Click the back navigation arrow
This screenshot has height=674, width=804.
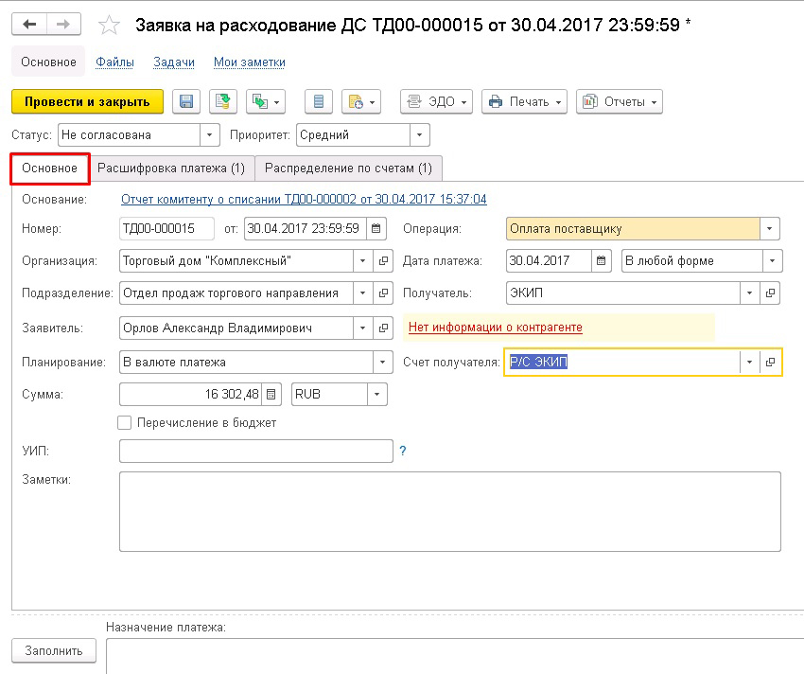tap(30, 25)
